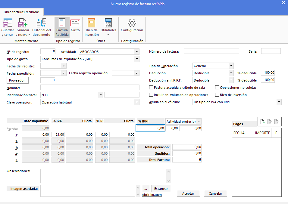Open the Clave operación dropdown
288x204 pixels.
pyautogui.click(x=137, y=102)
